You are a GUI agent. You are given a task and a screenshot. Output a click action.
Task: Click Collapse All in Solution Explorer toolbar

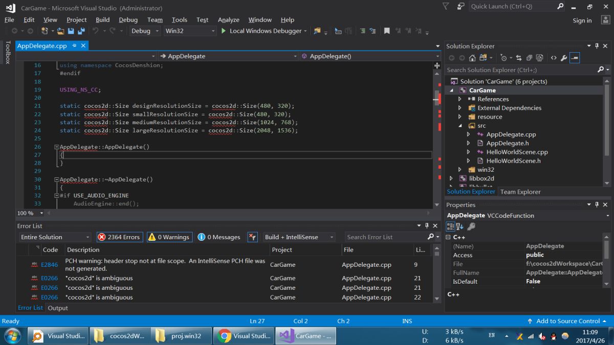coord(529,58)
